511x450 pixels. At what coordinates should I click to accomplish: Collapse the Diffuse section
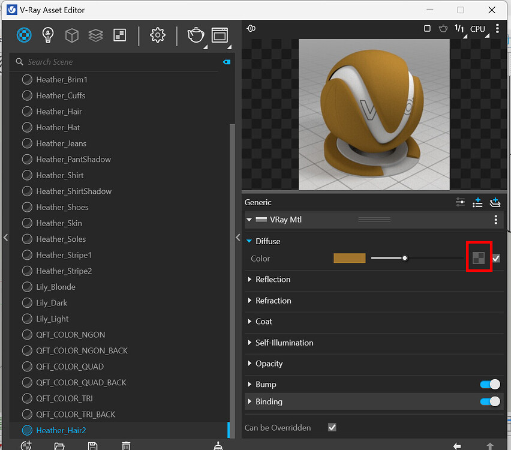(249, 241)
